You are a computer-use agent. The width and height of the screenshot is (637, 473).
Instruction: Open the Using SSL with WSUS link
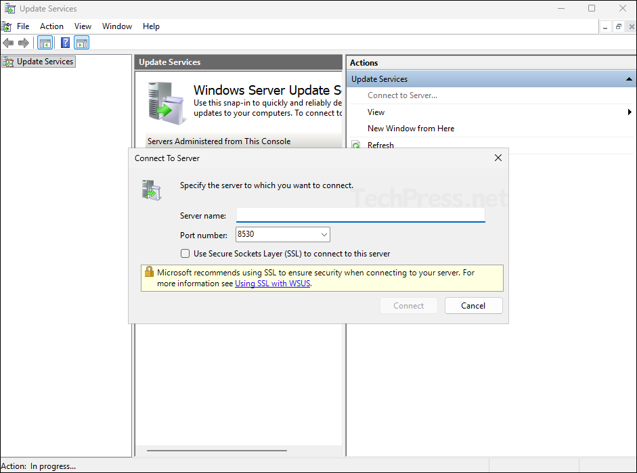pos(272,284)
